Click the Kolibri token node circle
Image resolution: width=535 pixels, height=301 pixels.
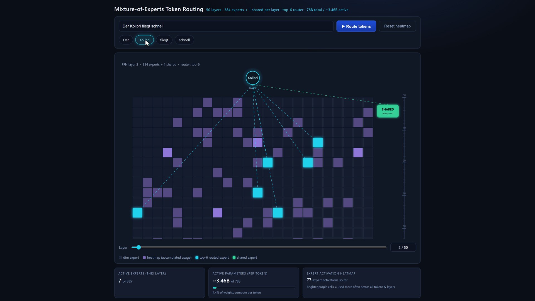253,78
